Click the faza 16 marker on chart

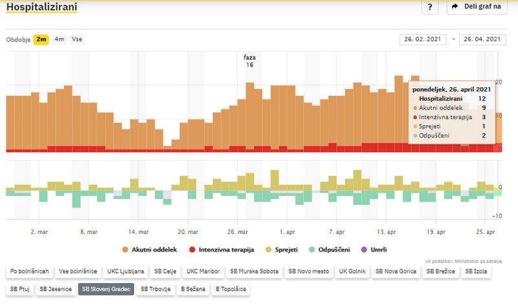click(249, 61)
